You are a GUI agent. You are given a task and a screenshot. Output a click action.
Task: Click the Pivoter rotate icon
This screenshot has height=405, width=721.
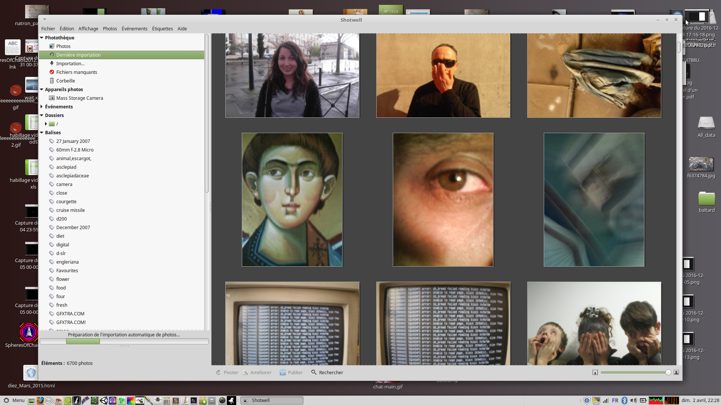point(219,372)
